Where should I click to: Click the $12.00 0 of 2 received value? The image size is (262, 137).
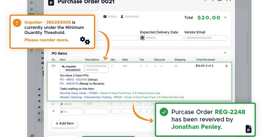pos(204,66)
